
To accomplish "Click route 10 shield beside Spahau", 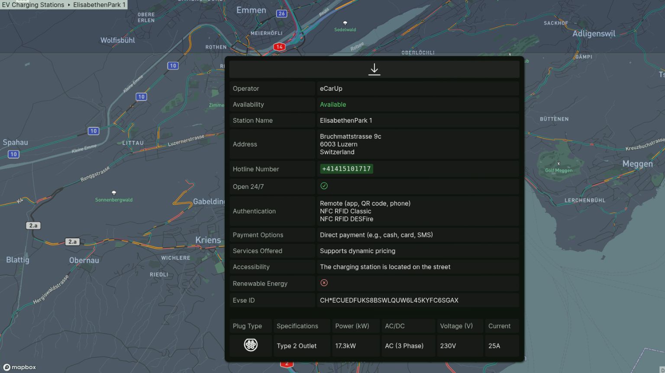I will pyautogui.click(x=13, y=154).
